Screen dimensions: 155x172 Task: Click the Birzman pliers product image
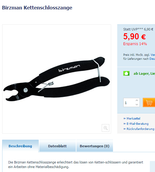click(57, 79)
